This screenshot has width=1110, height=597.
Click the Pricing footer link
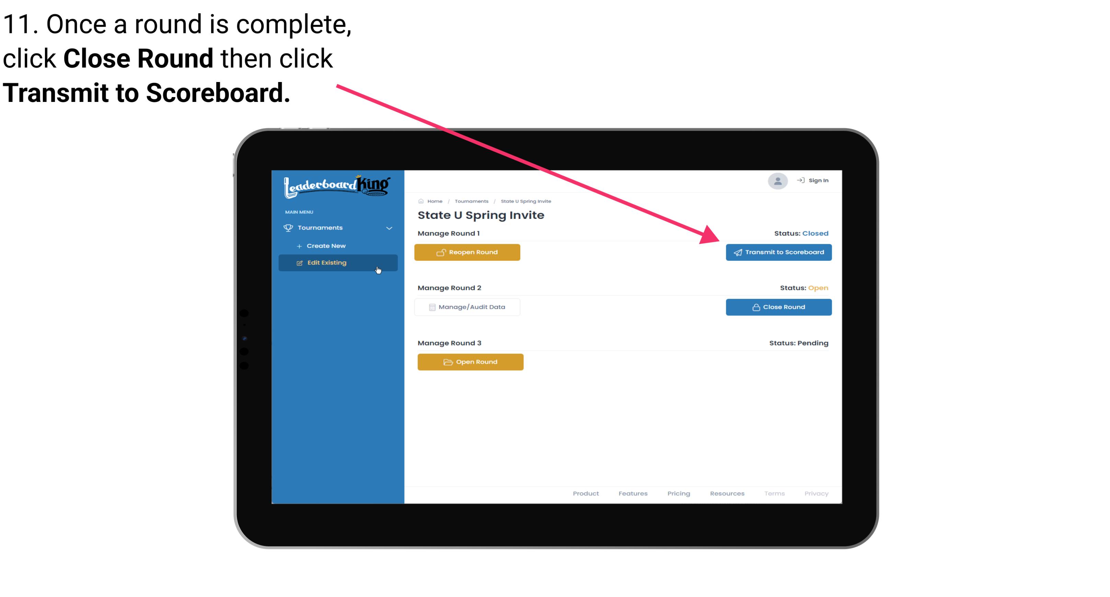tap(678, 493)
